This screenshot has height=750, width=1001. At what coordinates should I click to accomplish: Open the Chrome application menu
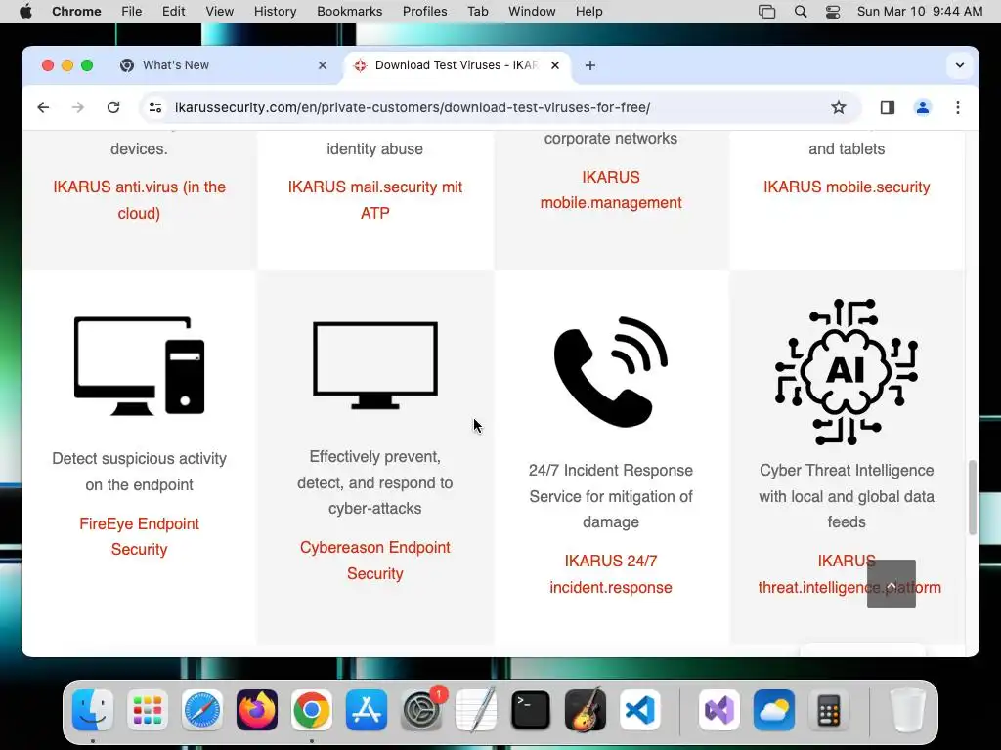76,11
